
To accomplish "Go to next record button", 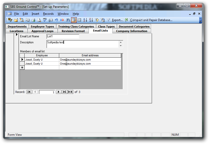I will (59, 92).
